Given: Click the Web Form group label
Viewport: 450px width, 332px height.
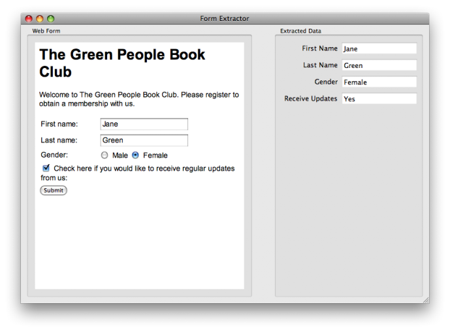Looking at the screenshot, I should point(46,31).
